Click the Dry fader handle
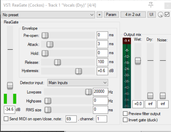171x132 pixels. click(x=150, y=96)
